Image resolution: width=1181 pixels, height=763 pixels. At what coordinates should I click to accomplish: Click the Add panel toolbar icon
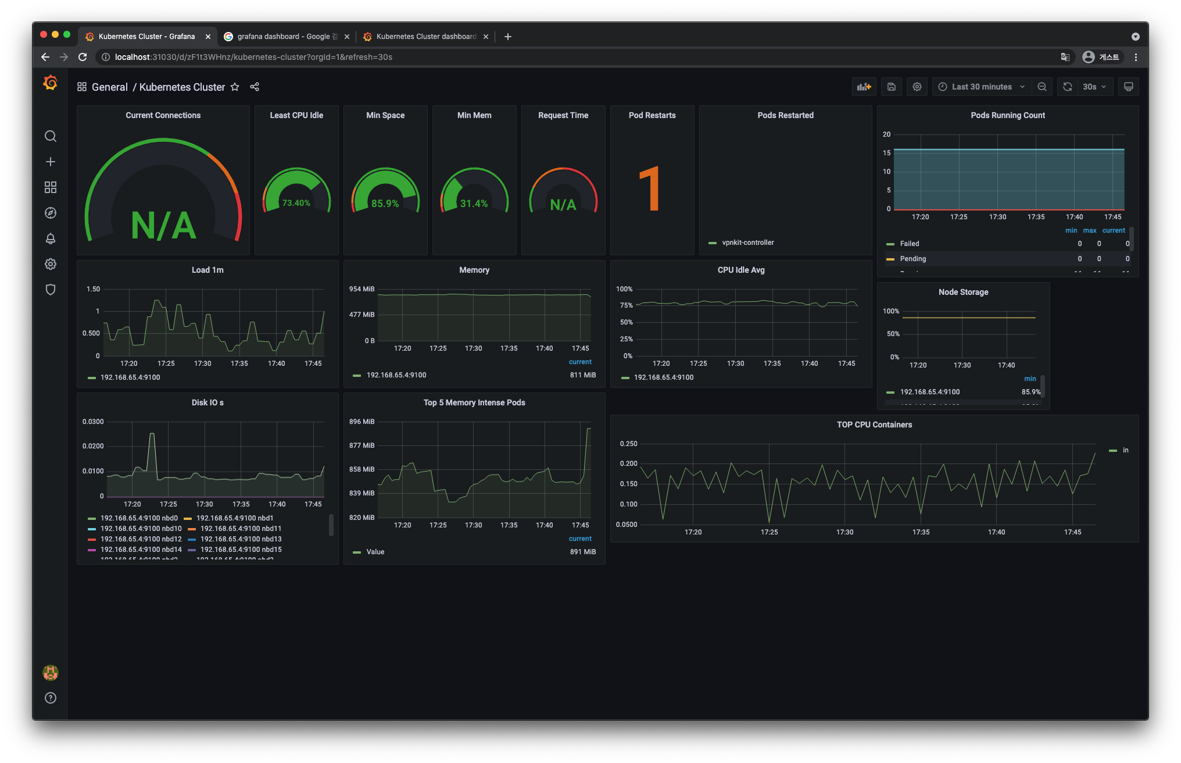tap(864, 87)
